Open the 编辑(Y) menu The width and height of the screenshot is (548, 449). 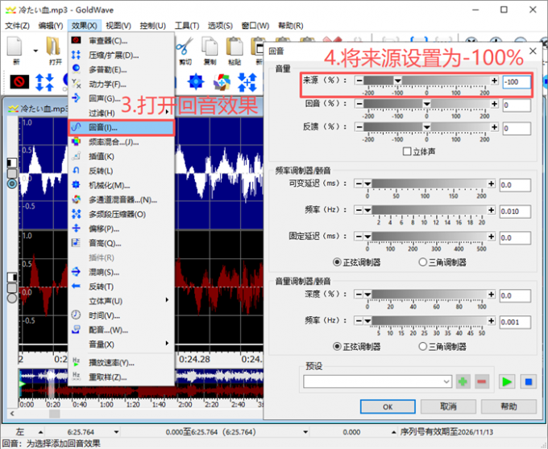50,26
